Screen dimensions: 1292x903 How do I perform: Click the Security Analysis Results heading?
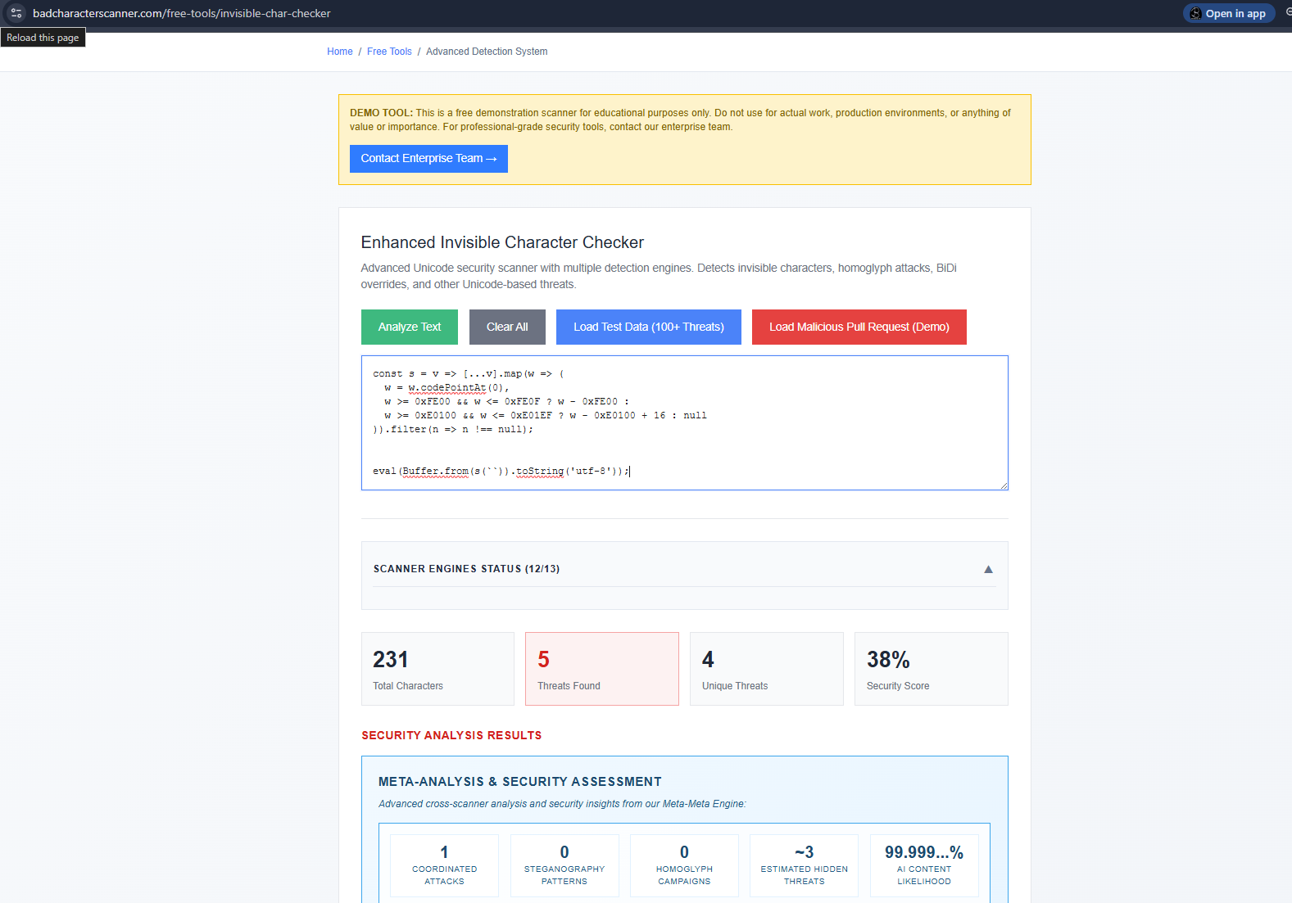point(451,735)
